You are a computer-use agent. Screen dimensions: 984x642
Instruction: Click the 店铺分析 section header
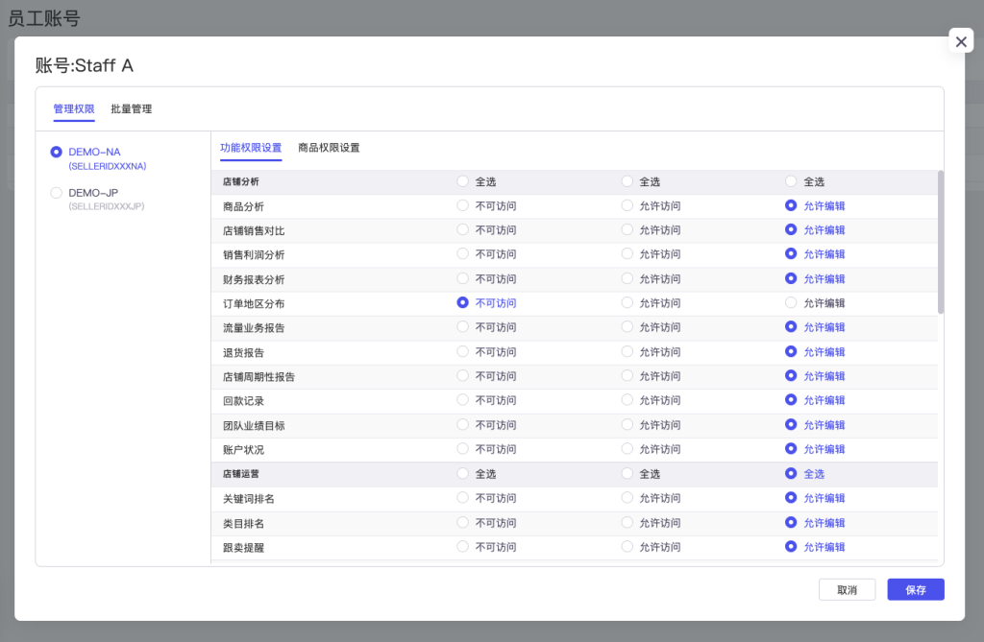tap(241, 181)
